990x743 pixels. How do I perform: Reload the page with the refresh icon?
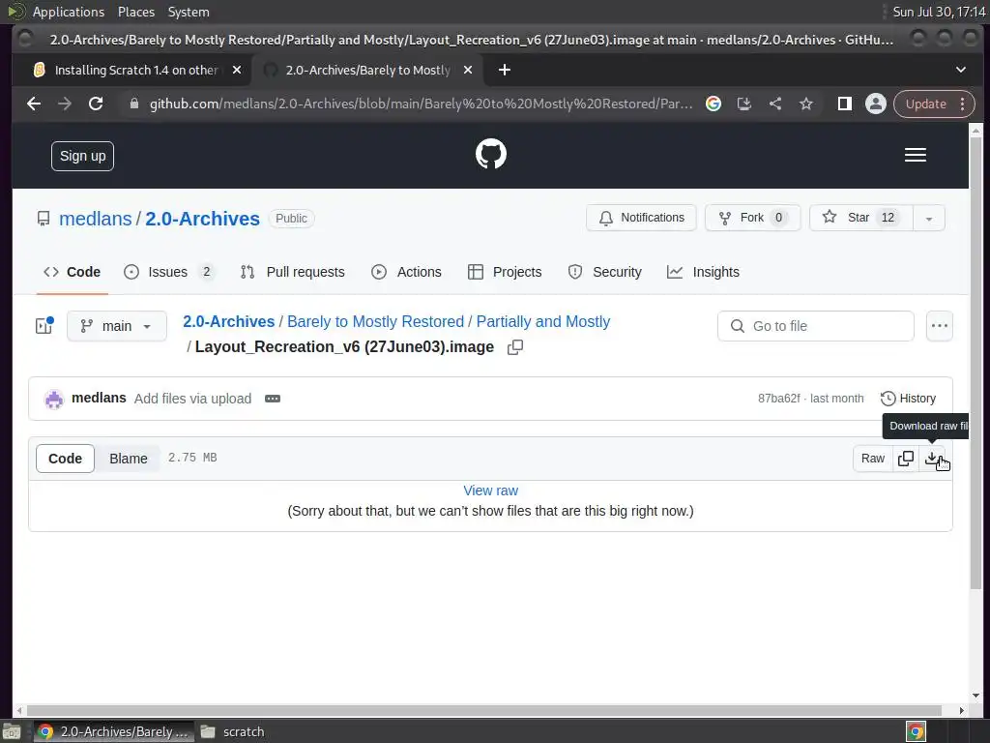tap(96, 104)
